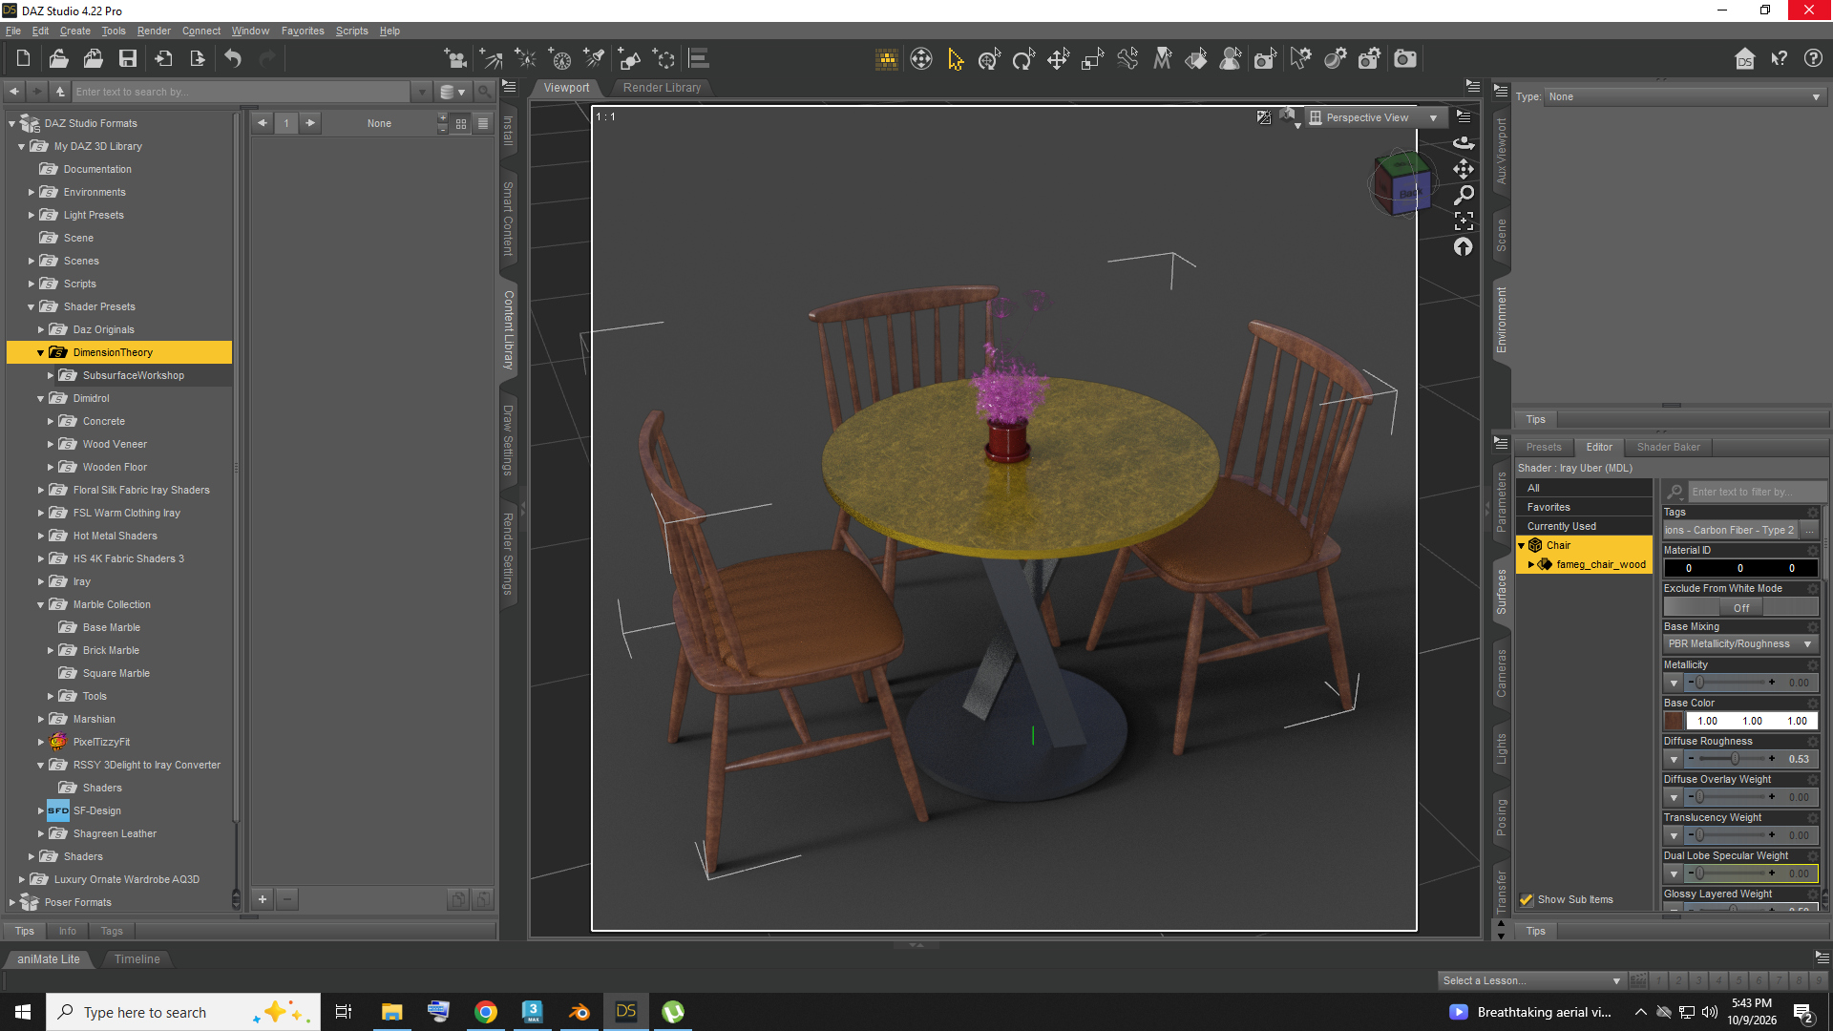This screenshot has width=1833, height=1031.
Task: Click the Tags ellipsis button
Action: 1809,531
